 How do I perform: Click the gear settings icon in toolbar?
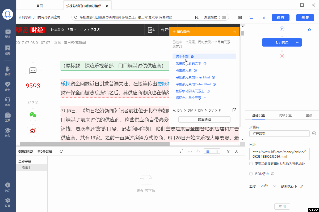click(x=240, y=17)
